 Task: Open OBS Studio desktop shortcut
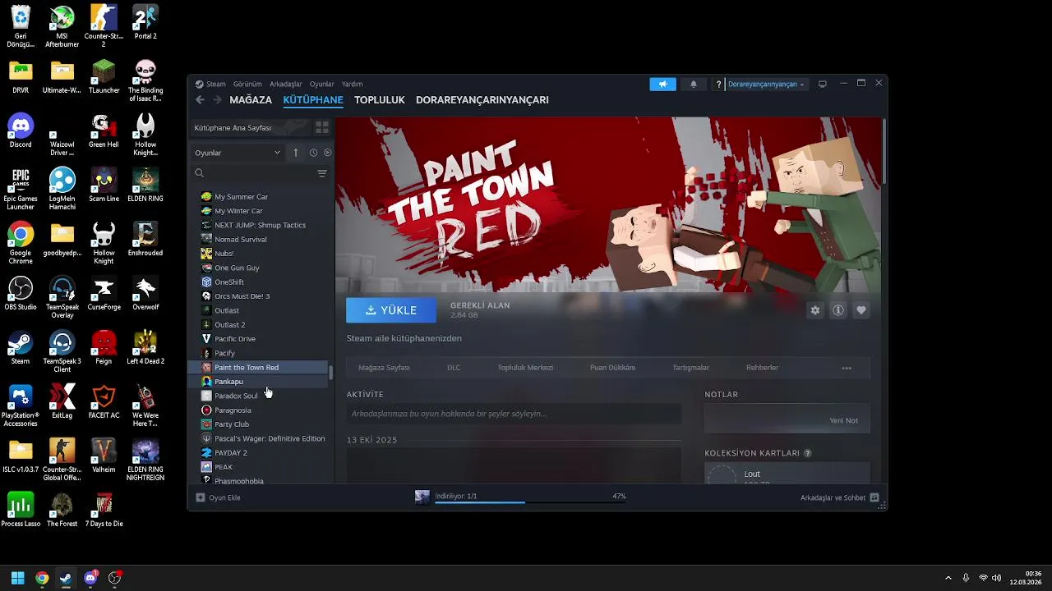point(21,293)
